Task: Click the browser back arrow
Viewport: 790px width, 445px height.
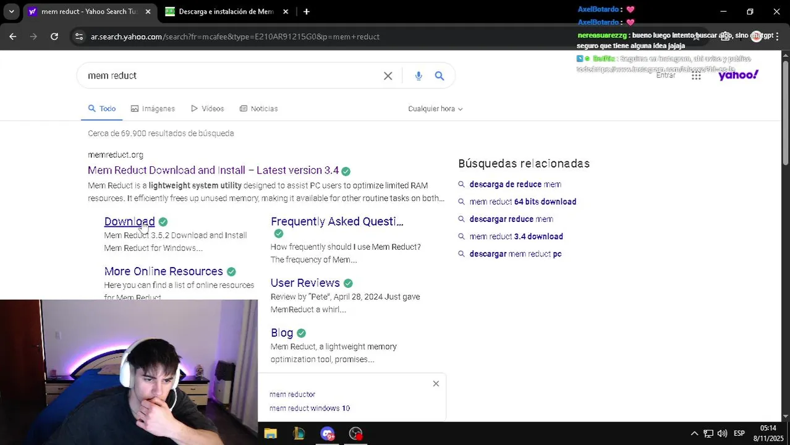Action: point(13,36)
